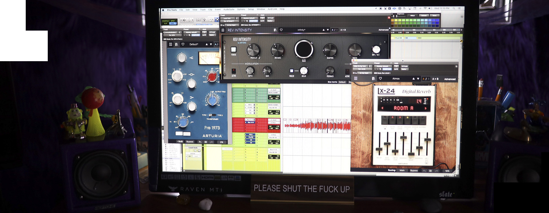
Task: Open the Window menu
Action: (261, 9)
